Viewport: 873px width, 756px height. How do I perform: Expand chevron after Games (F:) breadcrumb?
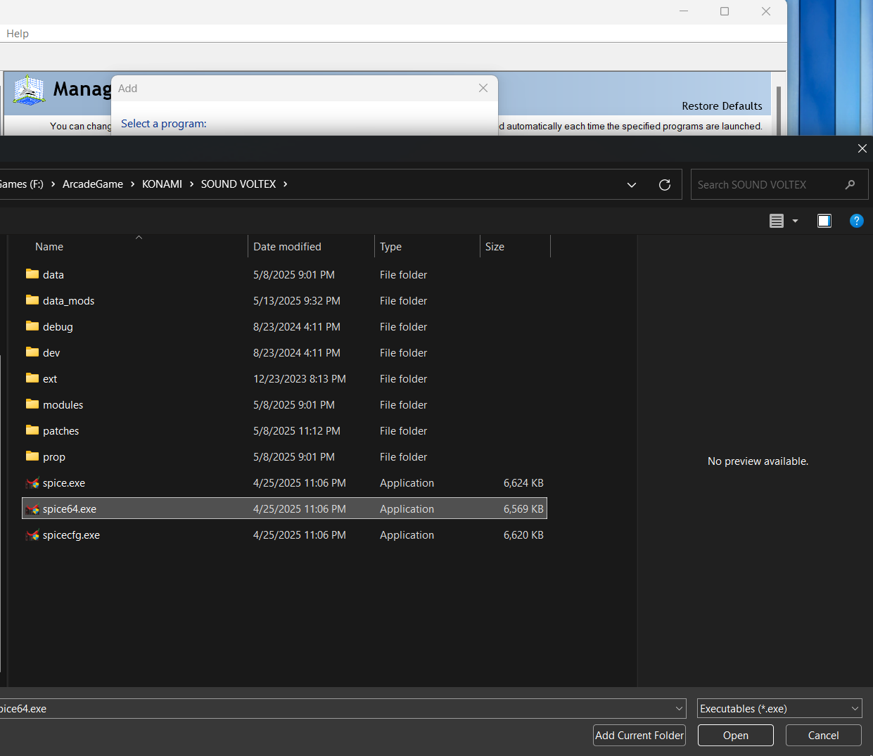coord(53,184)
